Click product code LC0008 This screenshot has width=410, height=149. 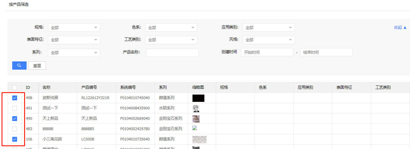88,139
